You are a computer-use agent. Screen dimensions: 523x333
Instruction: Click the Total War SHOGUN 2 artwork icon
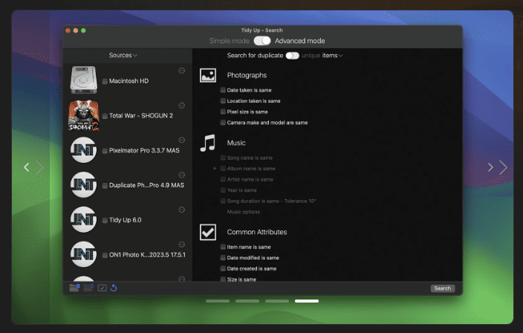84,115
